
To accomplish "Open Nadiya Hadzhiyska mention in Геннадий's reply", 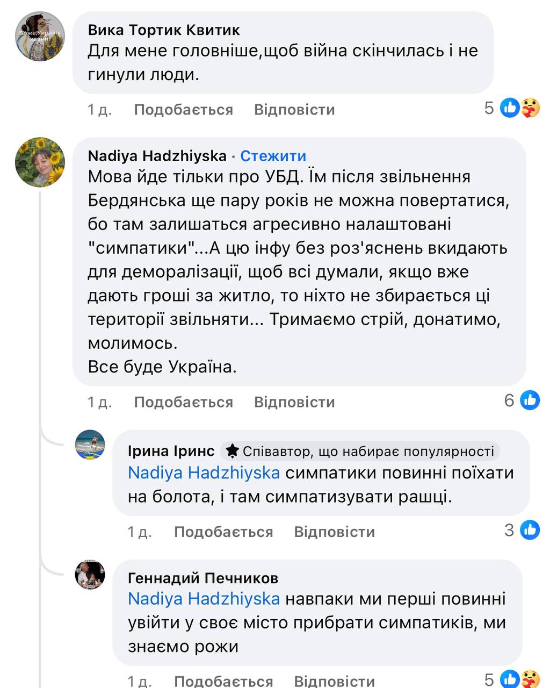I will 204,599.
